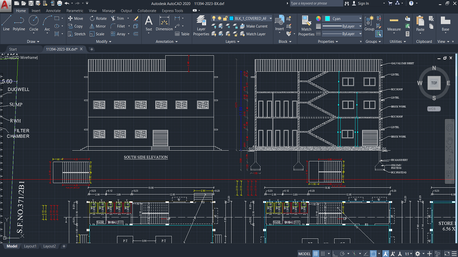Image resolution: width=458 pixels, height=257 pixels.
Task: Select the Line drawing tool
Action: pos(6,23)
